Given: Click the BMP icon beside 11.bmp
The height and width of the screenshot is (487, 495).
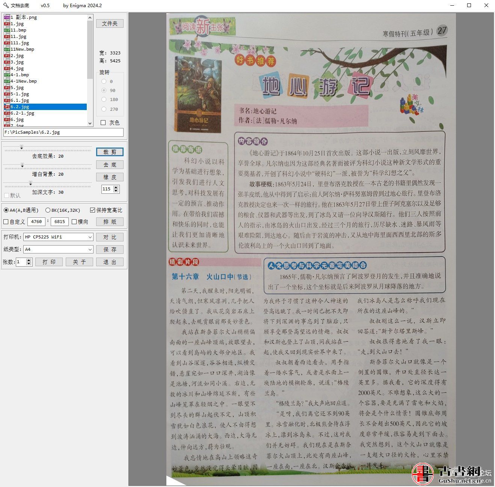Looking at the screenshot, I should (7, 30).
